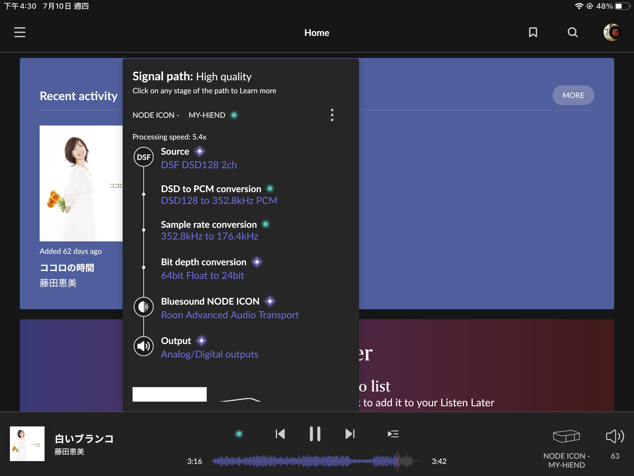Skip to the previous track
This screenshot has width=634, height=476.
[x=280, y=434]
